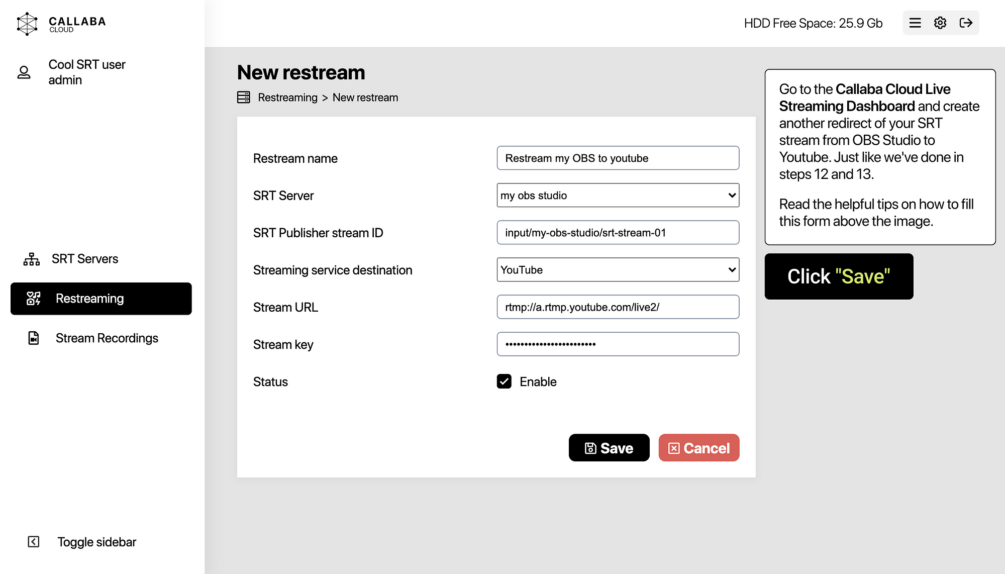Screen dimensions: 1005x574
Task: Click the Cool SRT user admin name
Action: pos(87,72)
